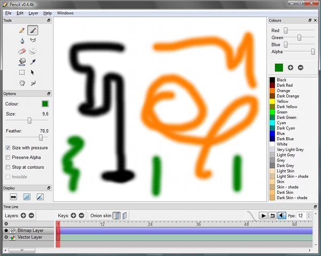Click the Size slider handle
Image resolution: width=321 pixels, height=256 pixels.
(29, 121)
